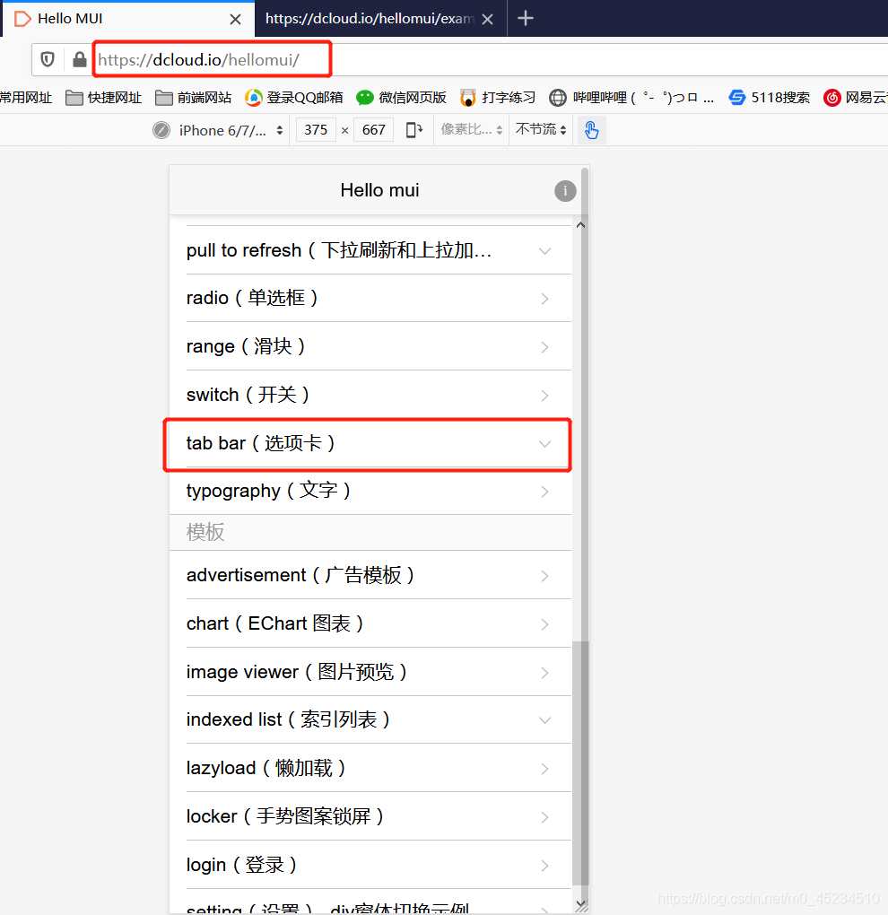Viewport: 888px width, 915px height.
Task: Close the Hello MUI tab
Action: pos(236,19)
